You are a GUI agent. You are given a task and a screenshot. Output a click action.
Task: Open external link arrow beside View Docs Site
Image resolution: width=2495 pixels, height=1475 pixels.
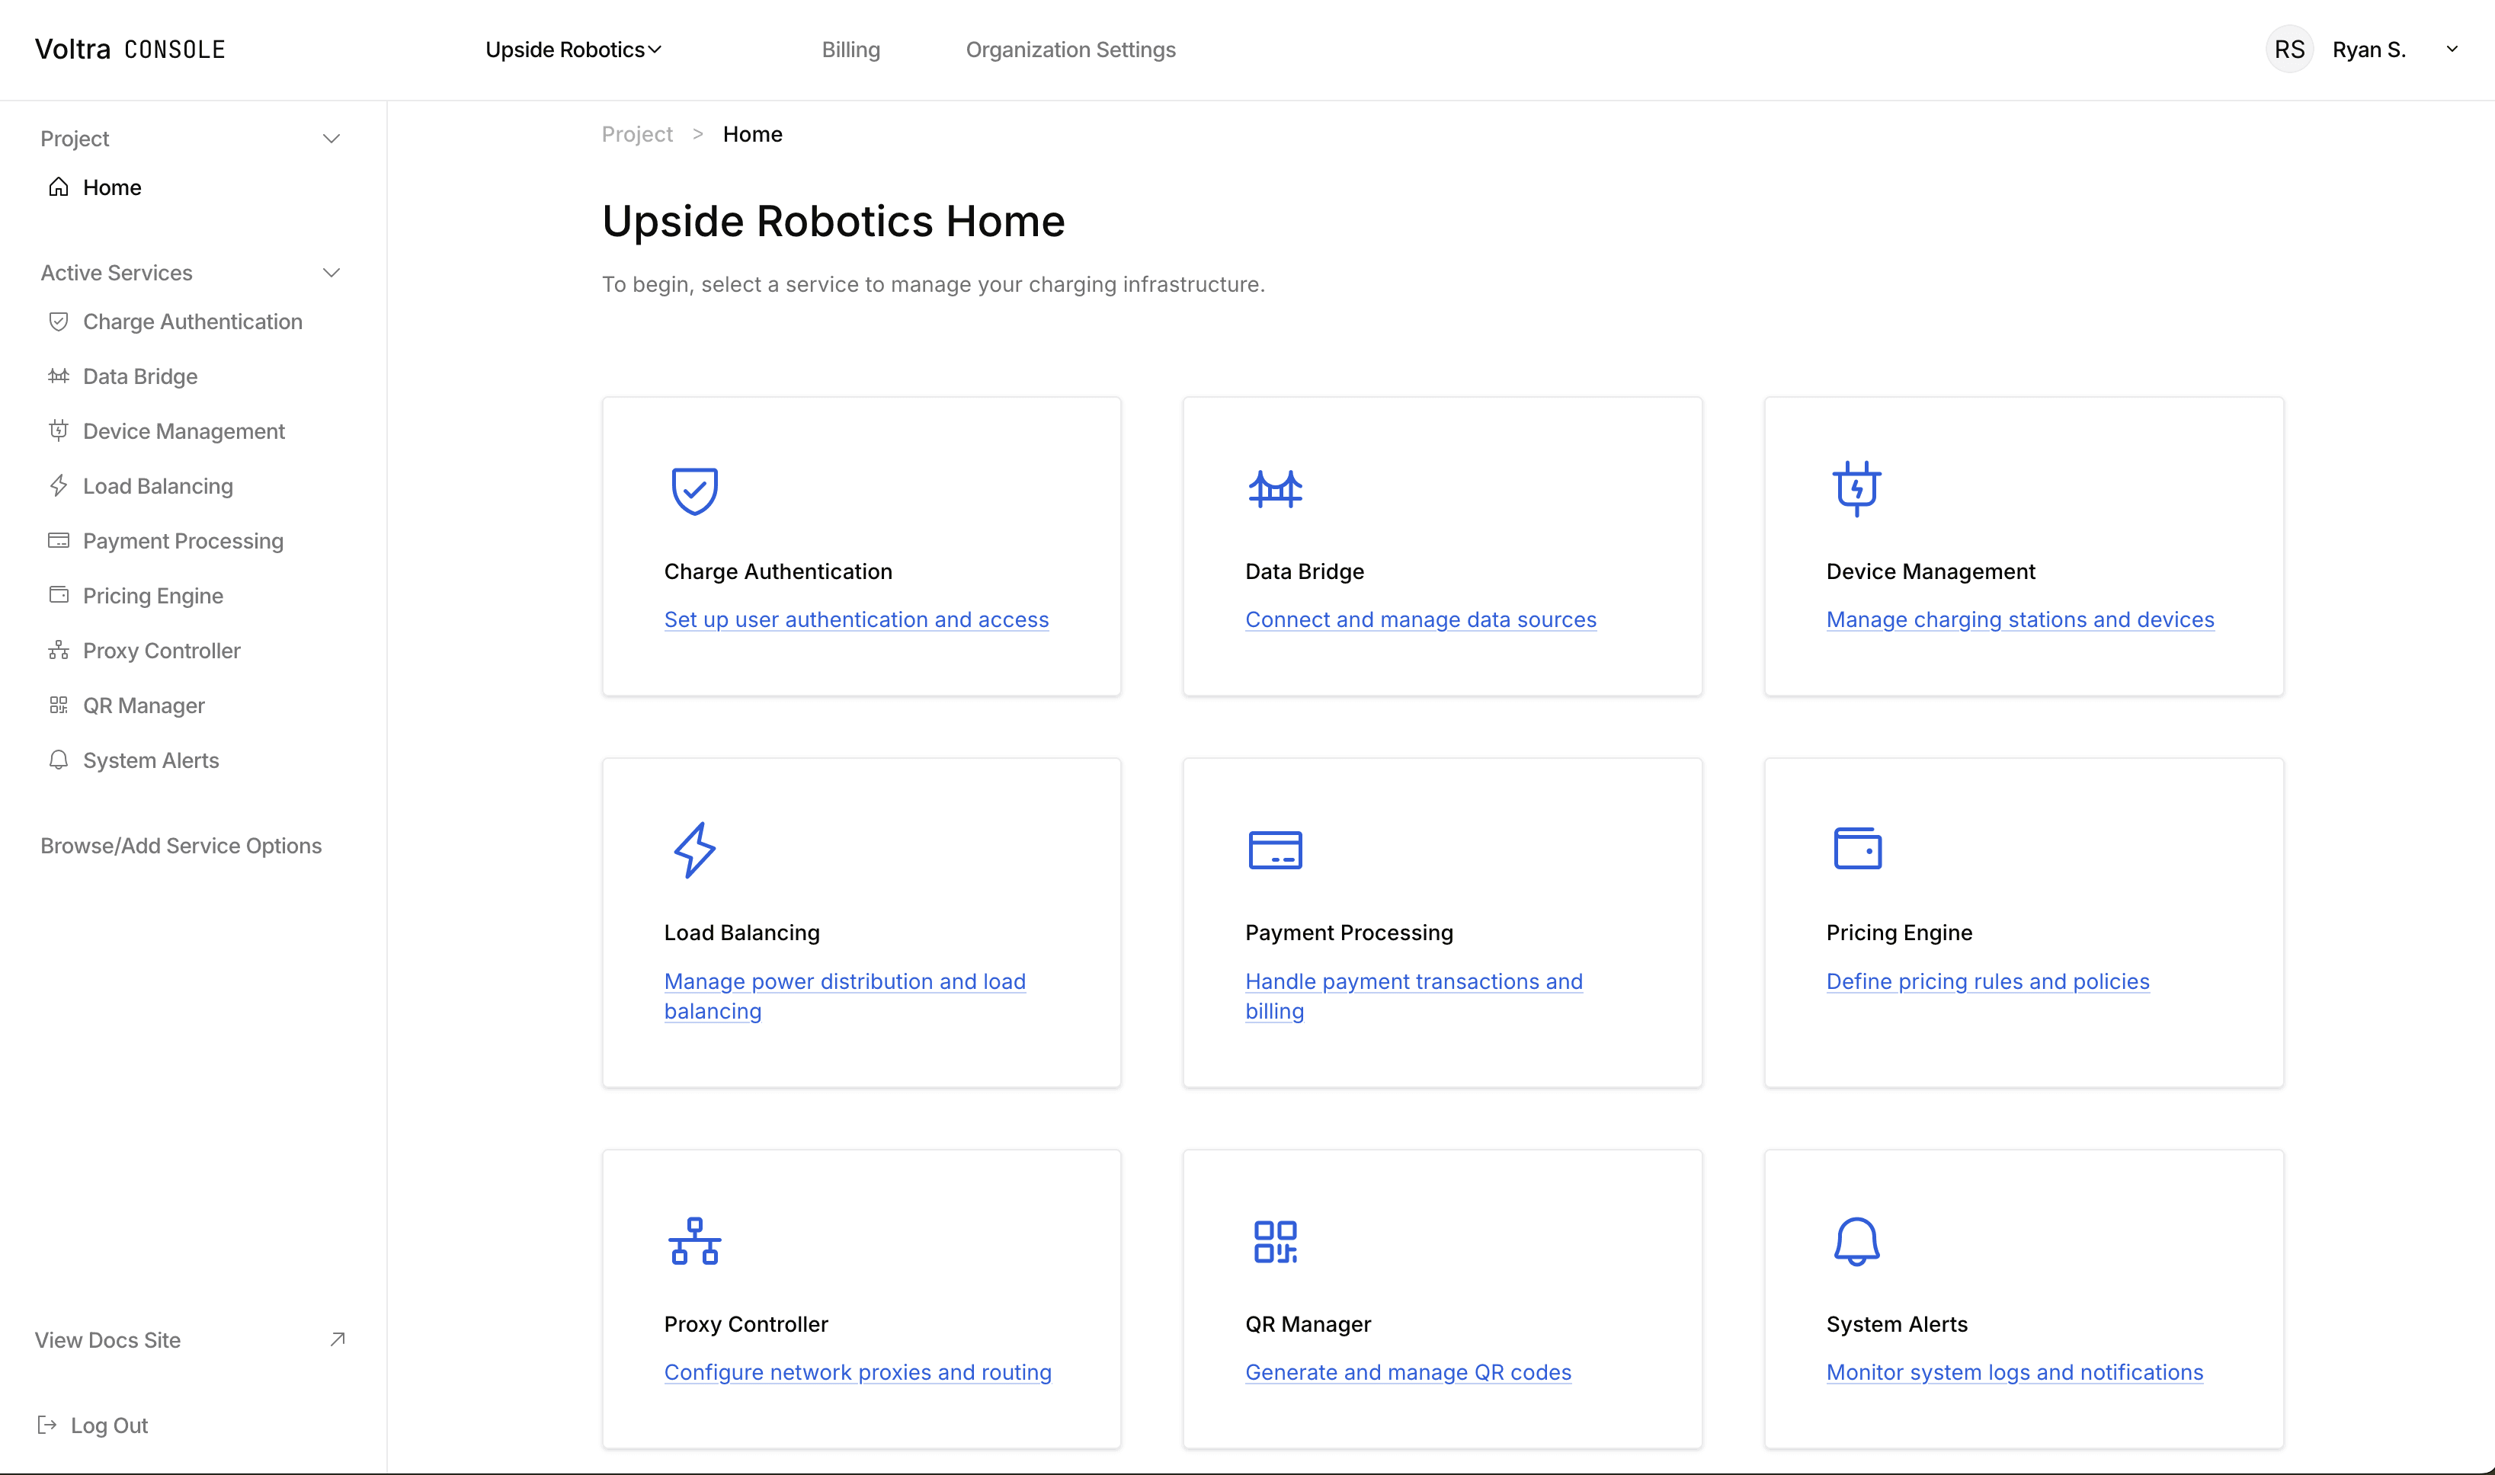pos(337,1339)
